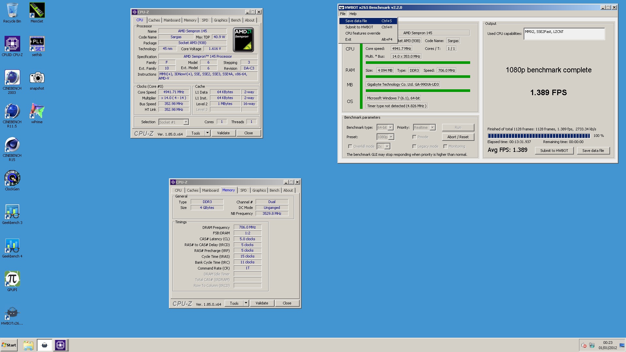
Task: Open the MemSet desktop icon
Action: [x=37, y=13]
